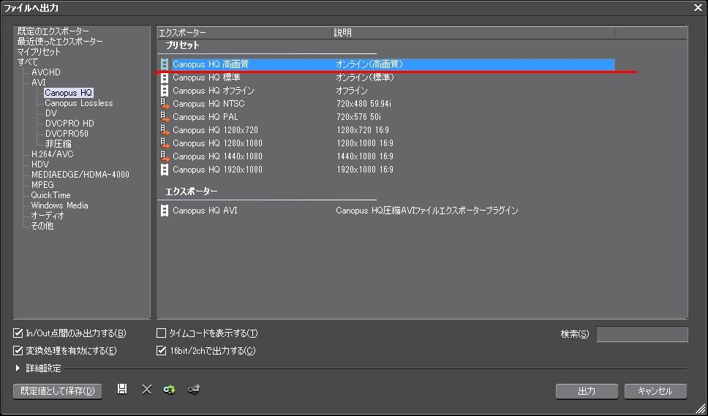Select オーディオ in exporter tree
This screenshot has width=708, height=416.
coord(48,216)
